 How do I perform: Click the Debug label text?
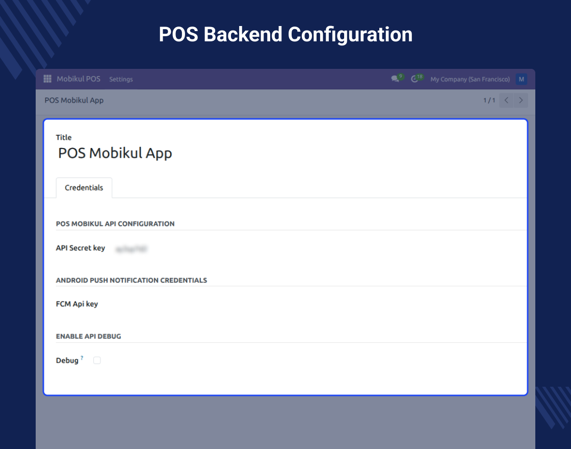click(x=67, y=360)
